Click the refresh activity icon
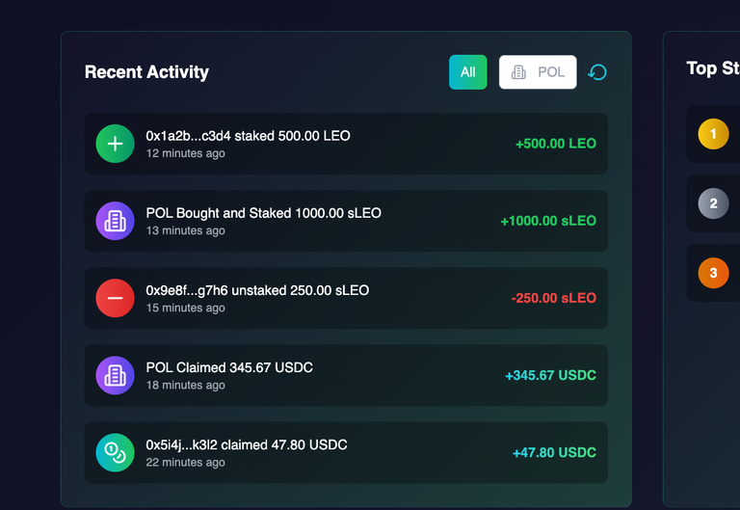The height and width of the screenshot is (510, 740). click(x=597, y=72)
